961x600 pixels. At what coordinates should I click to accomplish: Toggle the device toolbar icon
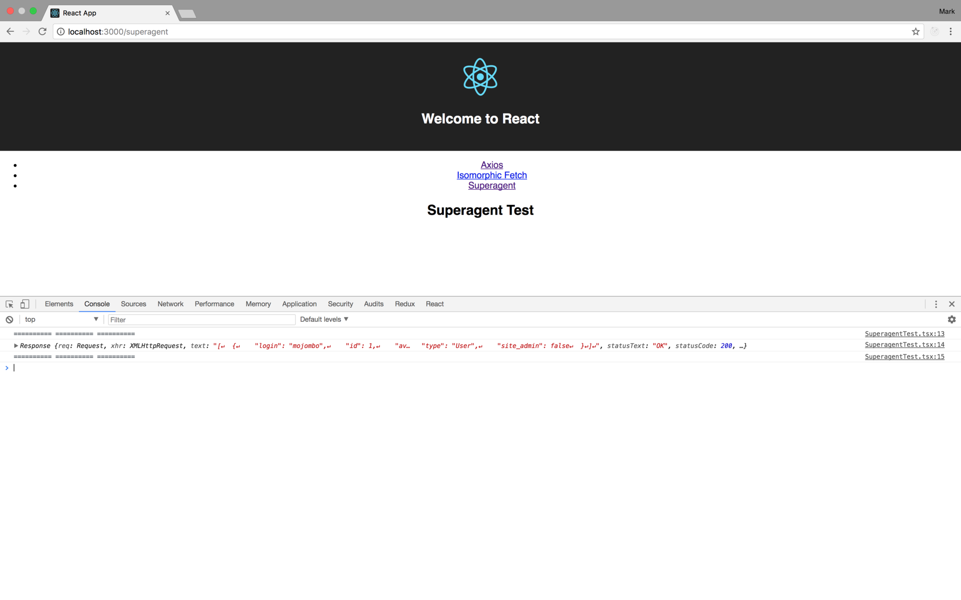(x=25, y=304)
